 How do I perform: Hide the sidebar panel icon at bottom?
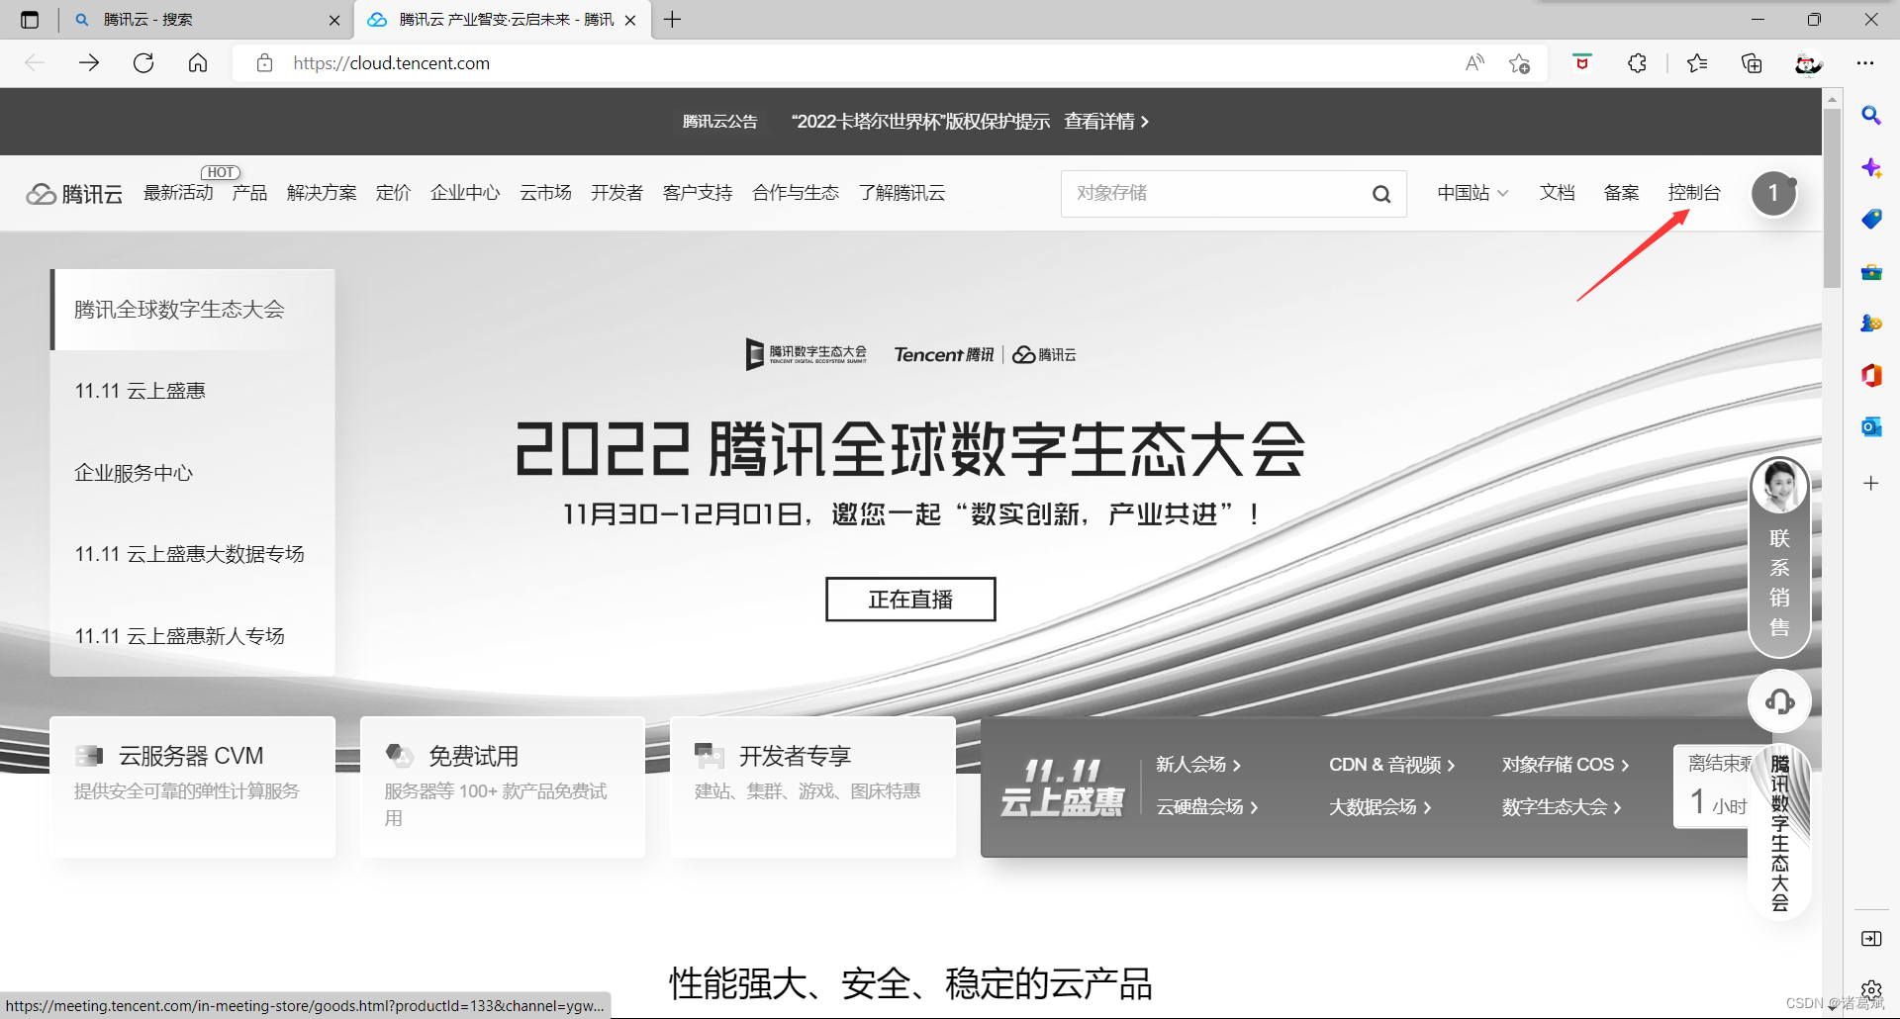pyautogui.click(x=1870, y=938)
